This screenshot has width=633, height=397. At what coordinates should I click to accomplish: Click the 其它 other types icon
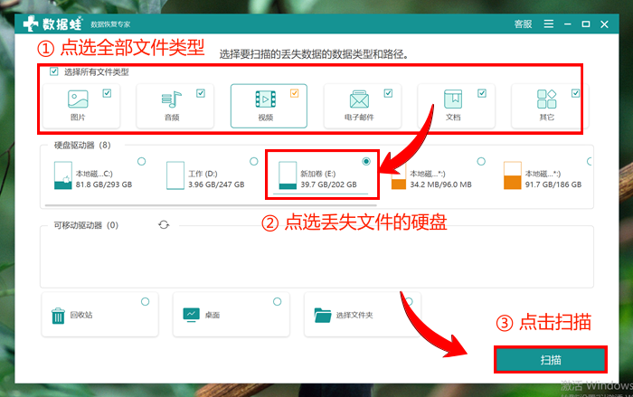(546, 99)
